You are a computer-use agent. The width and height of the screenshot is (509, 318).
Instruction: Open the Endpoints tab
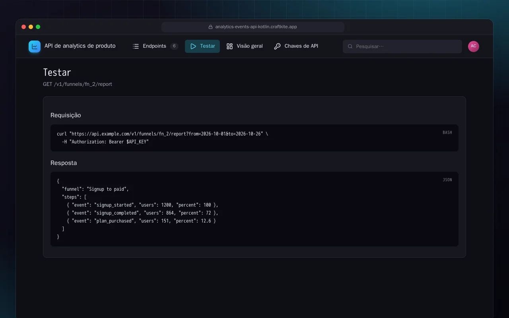click(x=155, y=46)
